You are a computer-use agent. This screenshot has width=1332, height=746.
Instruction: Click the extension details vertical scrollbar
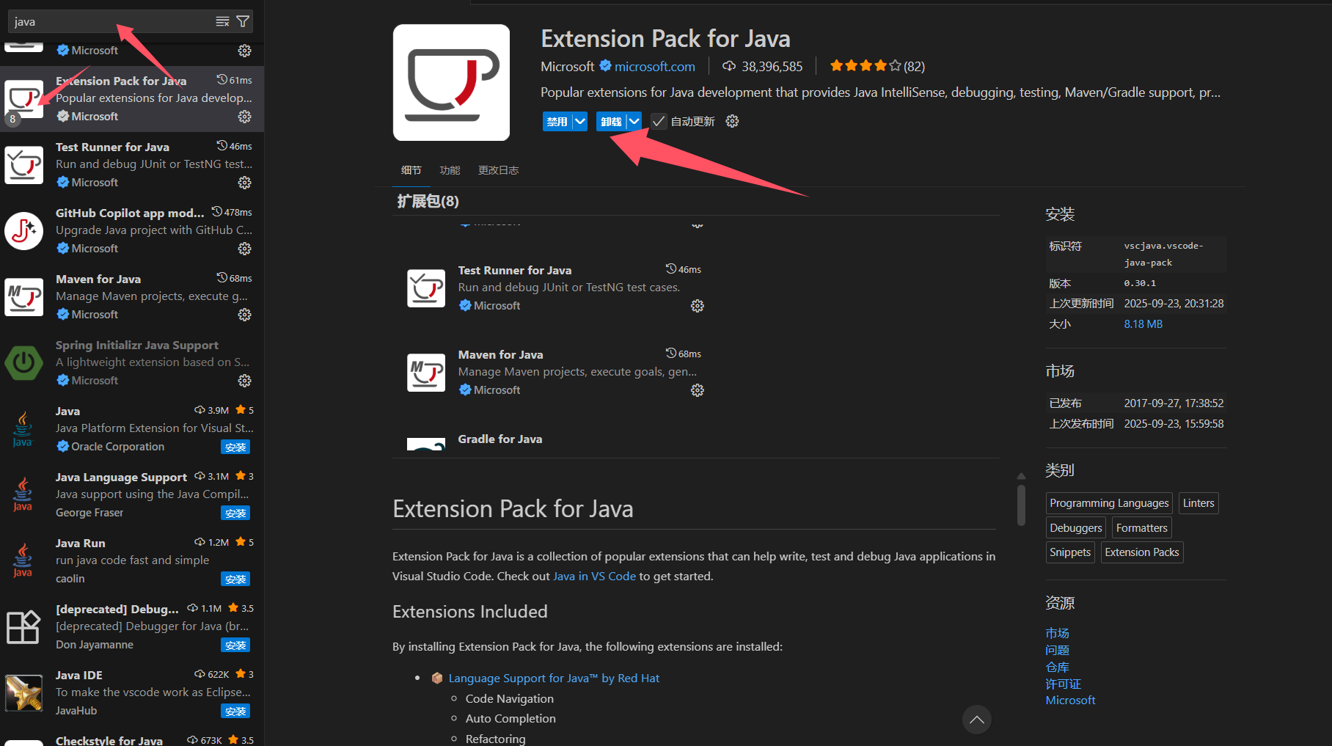pos(1021,505)
